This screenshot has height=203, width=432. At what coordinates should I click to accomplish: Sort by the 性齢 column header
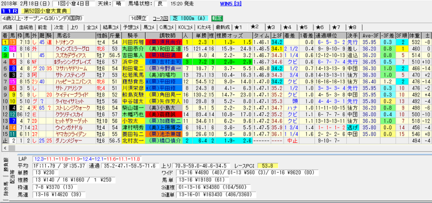102,36
